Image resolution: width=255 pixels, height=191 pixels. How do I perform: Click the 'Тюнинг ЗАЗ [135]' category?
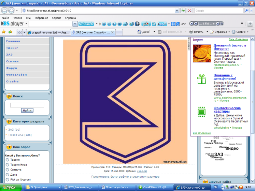pyautogui.click(x=20, y=135)
